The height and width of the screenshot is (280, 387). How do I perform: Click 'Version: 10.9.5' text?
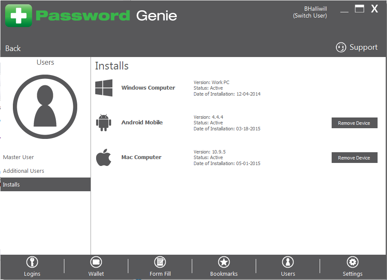(209, 152)
